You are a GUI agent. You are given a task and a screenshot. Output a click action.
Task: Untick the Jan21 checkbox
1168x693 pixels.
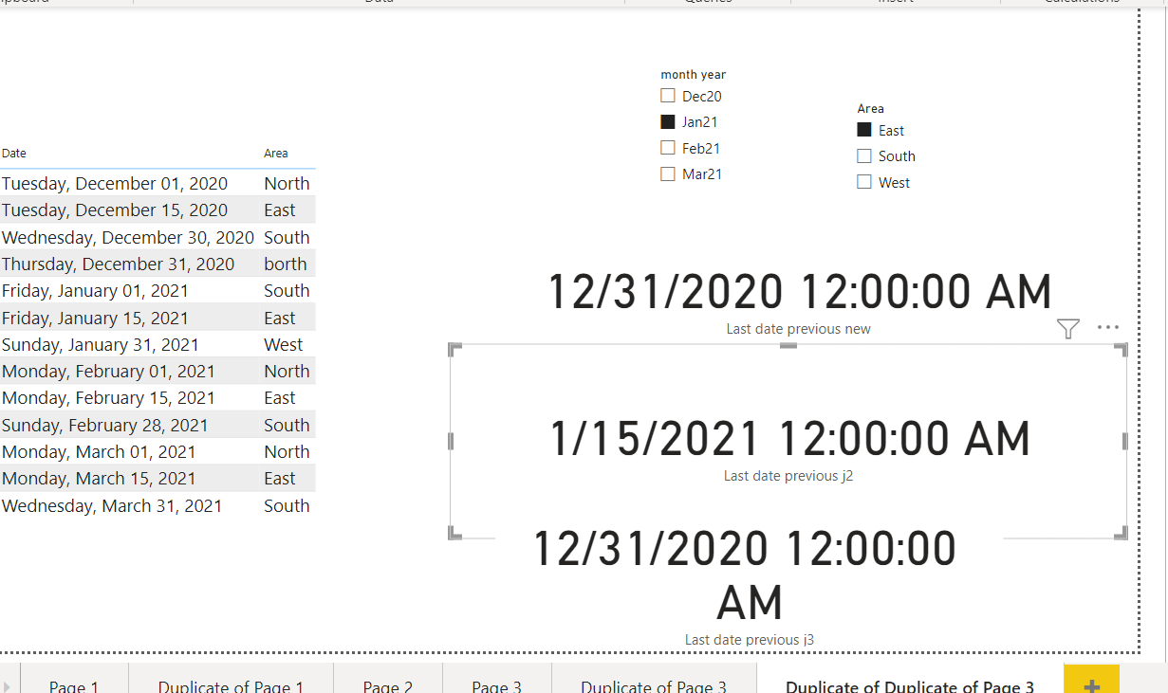(668, 121)
